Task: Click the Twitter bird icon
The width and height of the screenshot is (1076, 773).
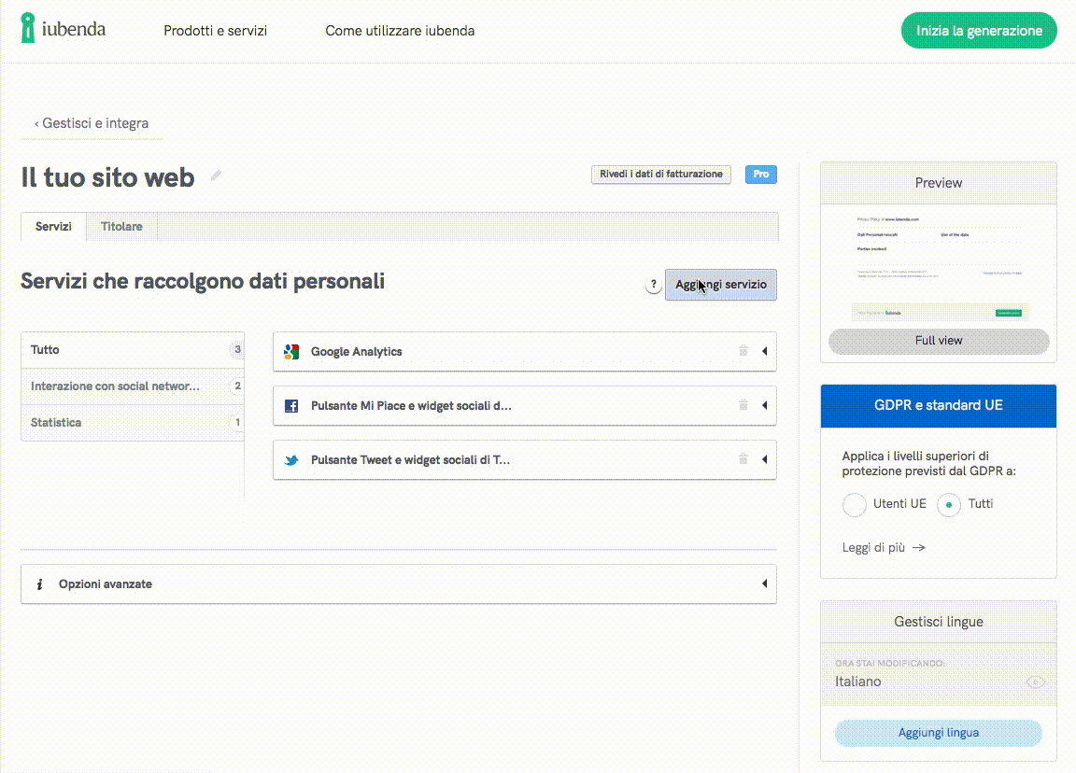Action: [291, 460]
